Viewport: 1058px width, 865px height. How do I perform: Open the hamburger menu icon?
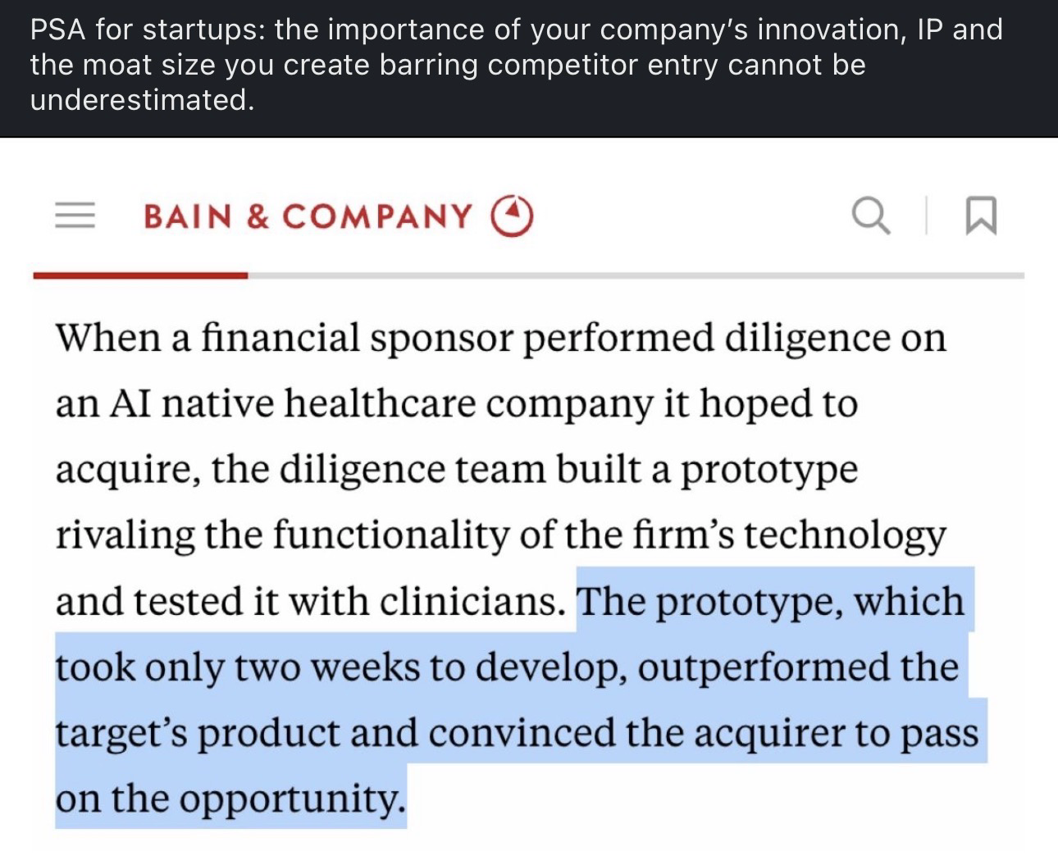click(75, 216)
